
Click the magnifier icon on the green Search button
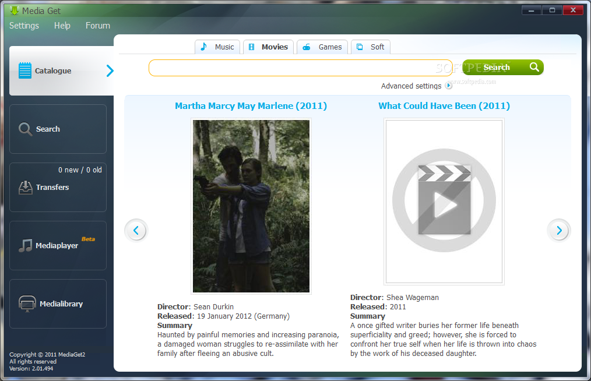click(534, 66)
